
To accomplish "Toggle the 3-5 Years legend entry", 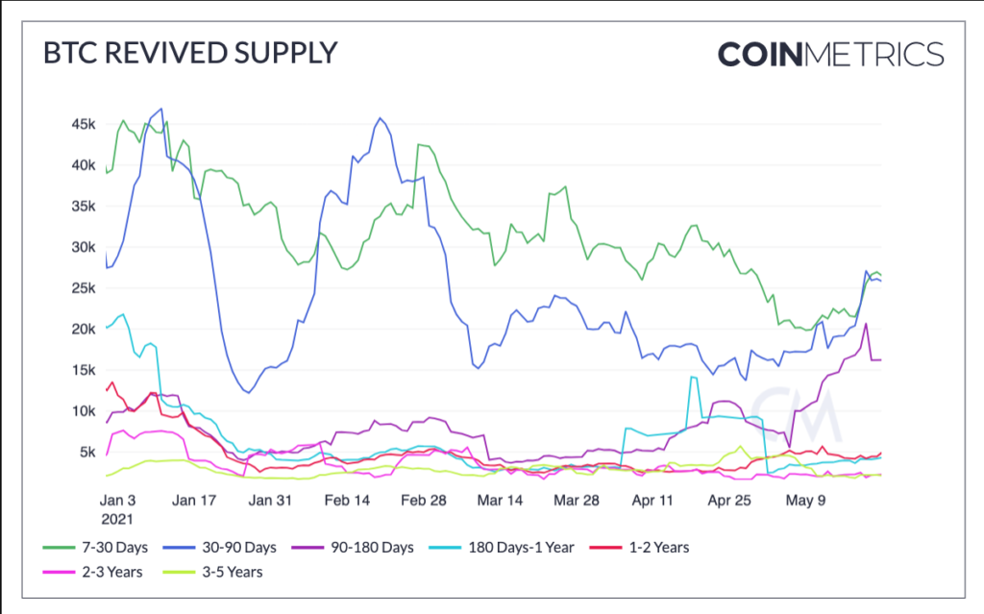I will coord(212,572).
